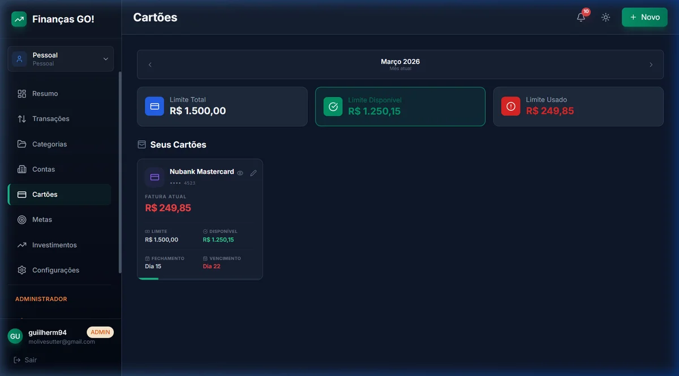Open Investimentos in the sidebar
This screenshot has width=679, height=376.
54,245
